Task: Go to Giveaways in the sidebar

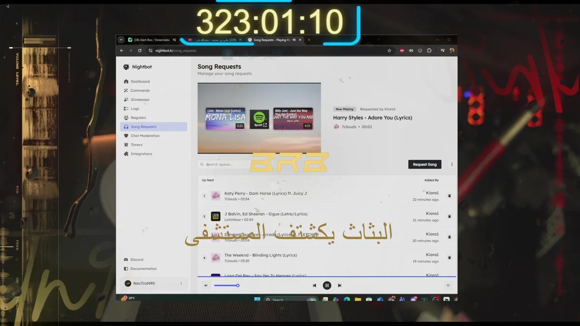Action: (x=154, y=100)
